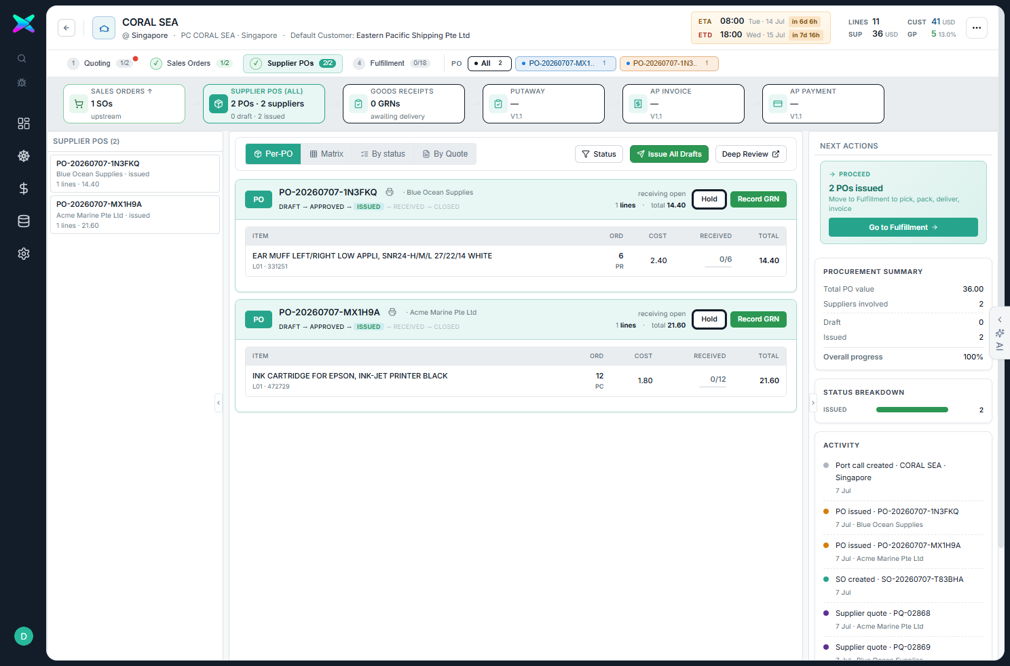
Task: Expand the side drawer chevron
Action: point(1000,319)
